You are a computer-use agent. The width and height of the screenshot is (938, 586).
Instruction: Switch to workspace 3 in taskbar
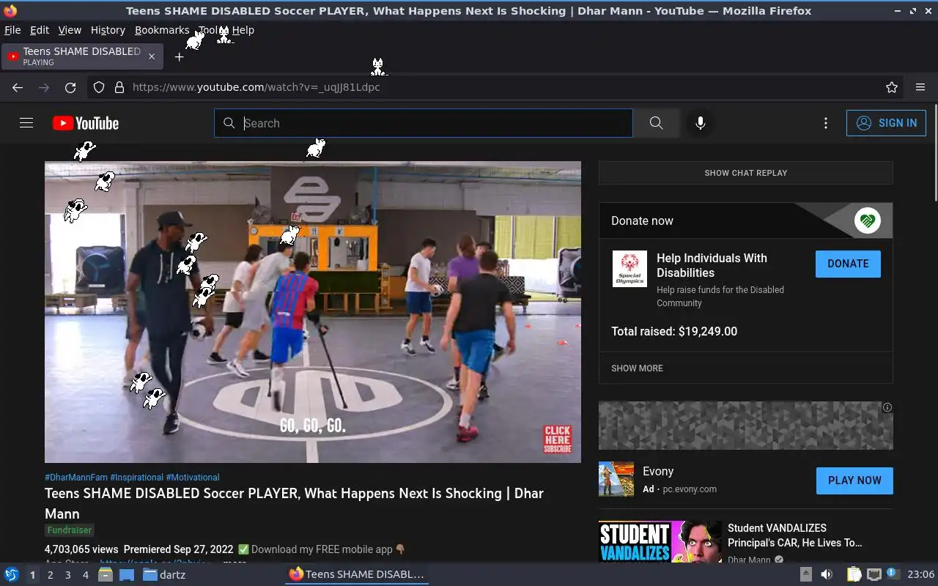[67, 575]
